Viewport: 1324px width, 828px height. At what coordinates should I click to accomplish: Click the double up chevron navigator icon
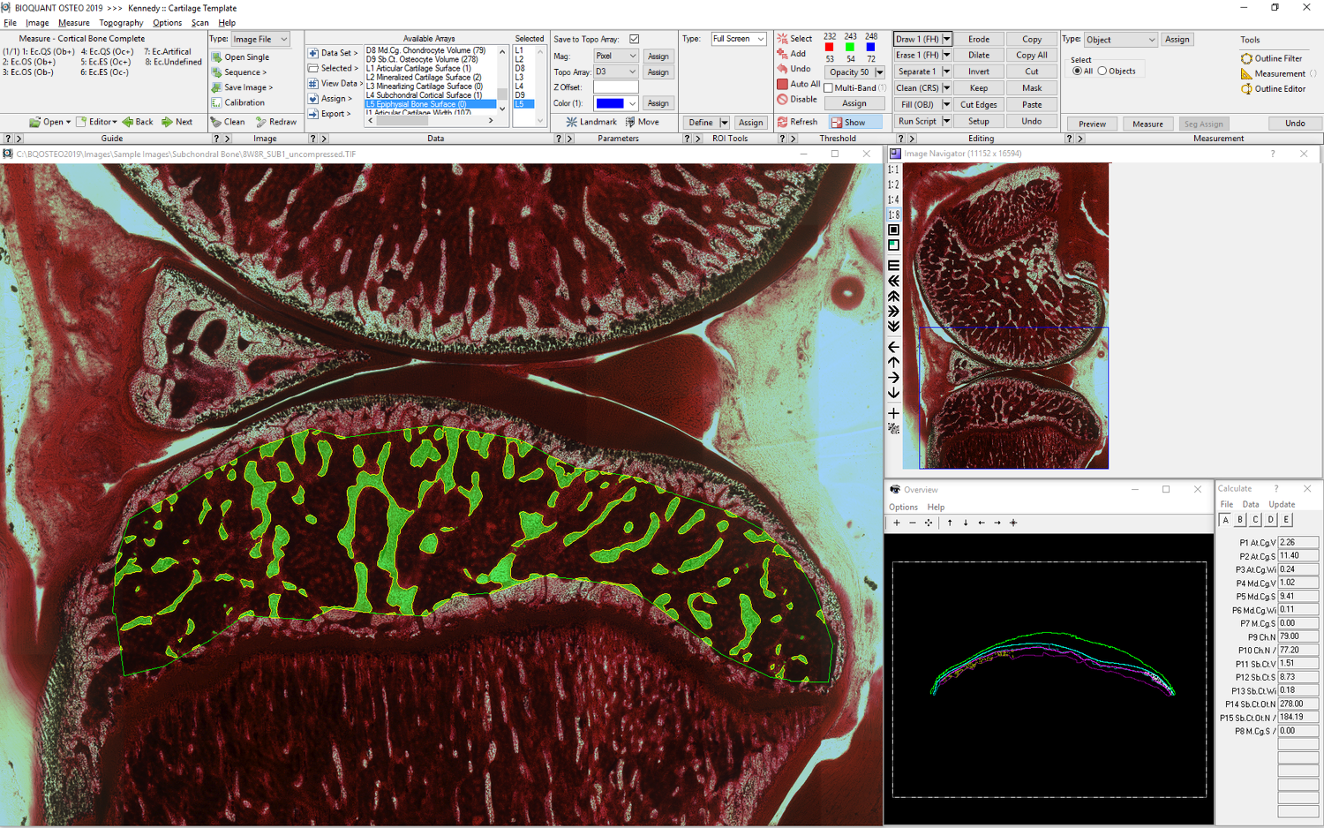[893, 296]
